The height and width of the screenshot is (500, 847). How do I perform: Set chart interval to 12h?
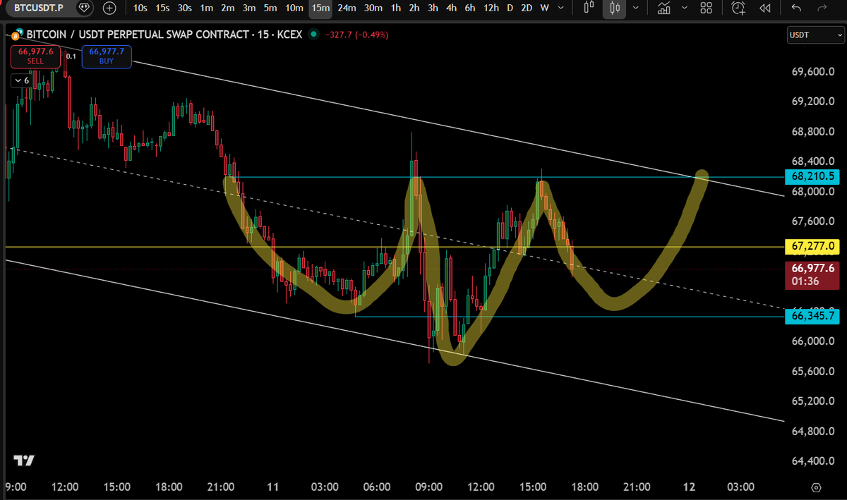pos(491,8)
